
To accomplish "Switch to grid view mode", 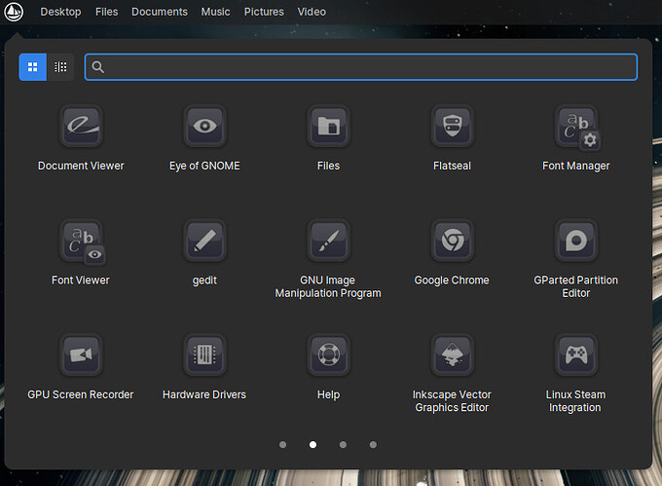I will point(32,66).
